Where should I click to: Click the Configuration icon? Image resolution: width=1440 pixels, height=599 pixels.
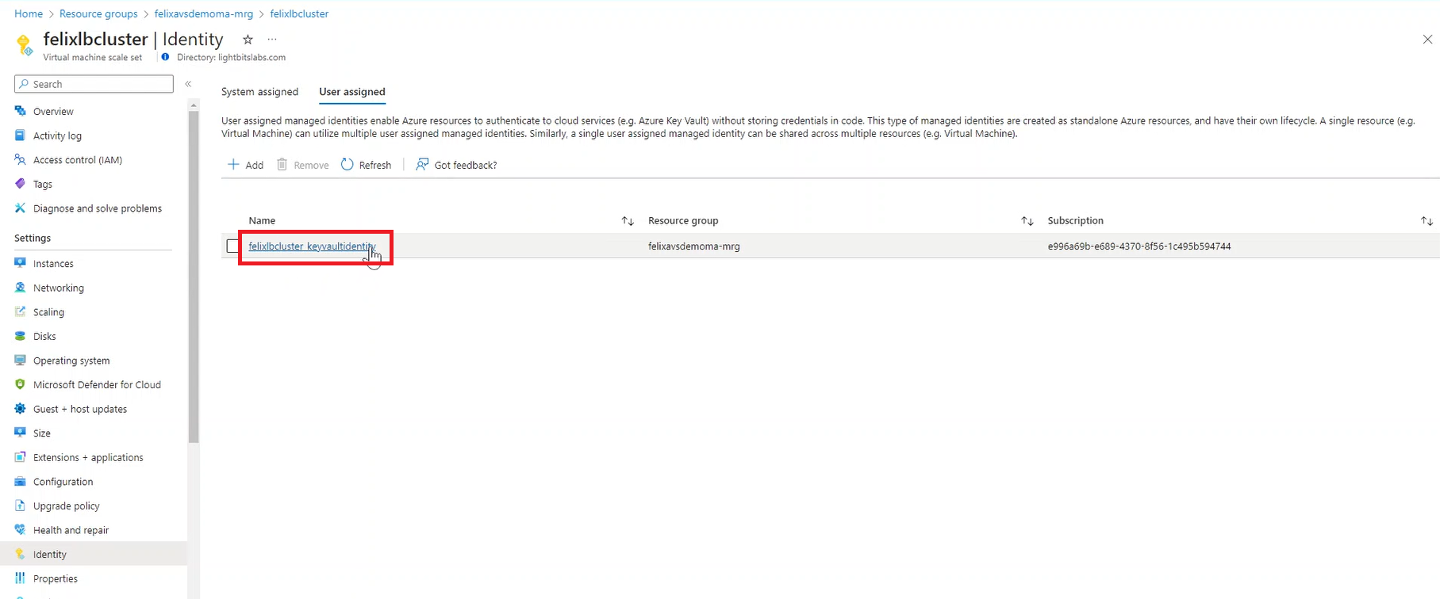tap(21, 482)
